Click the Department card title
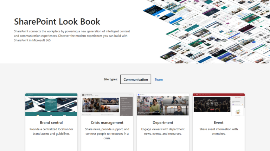 163,122
